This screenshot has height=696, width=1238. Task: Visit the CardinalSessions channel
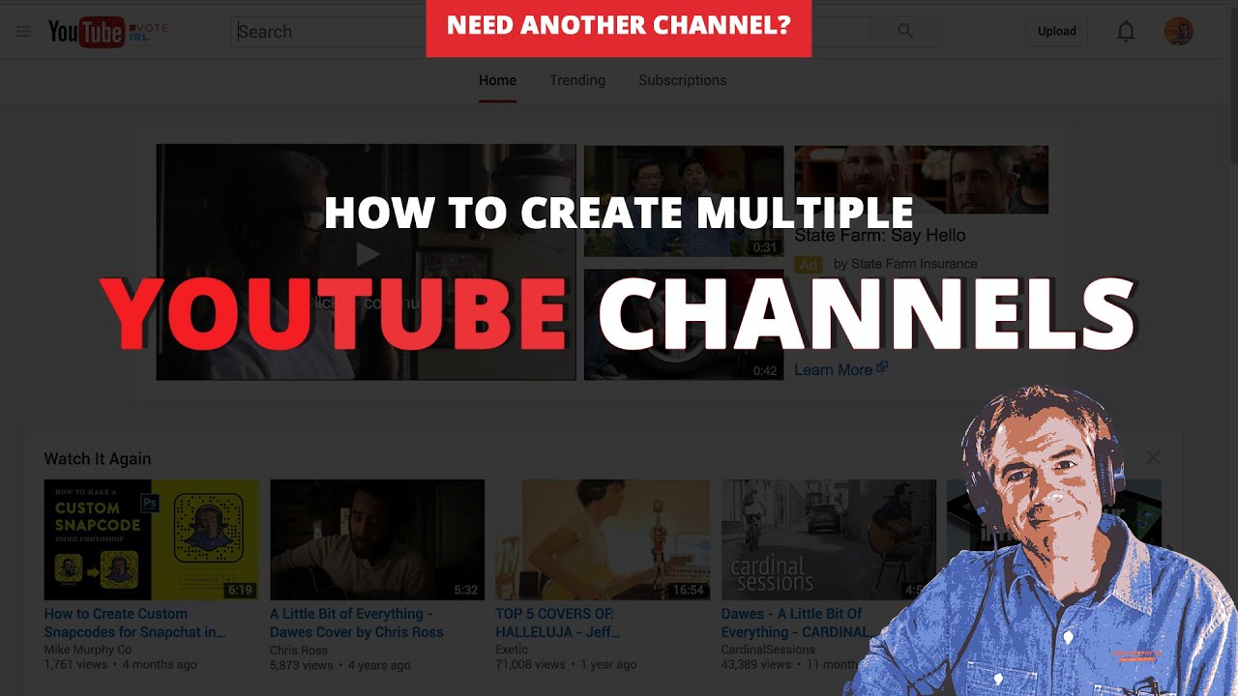768,650
